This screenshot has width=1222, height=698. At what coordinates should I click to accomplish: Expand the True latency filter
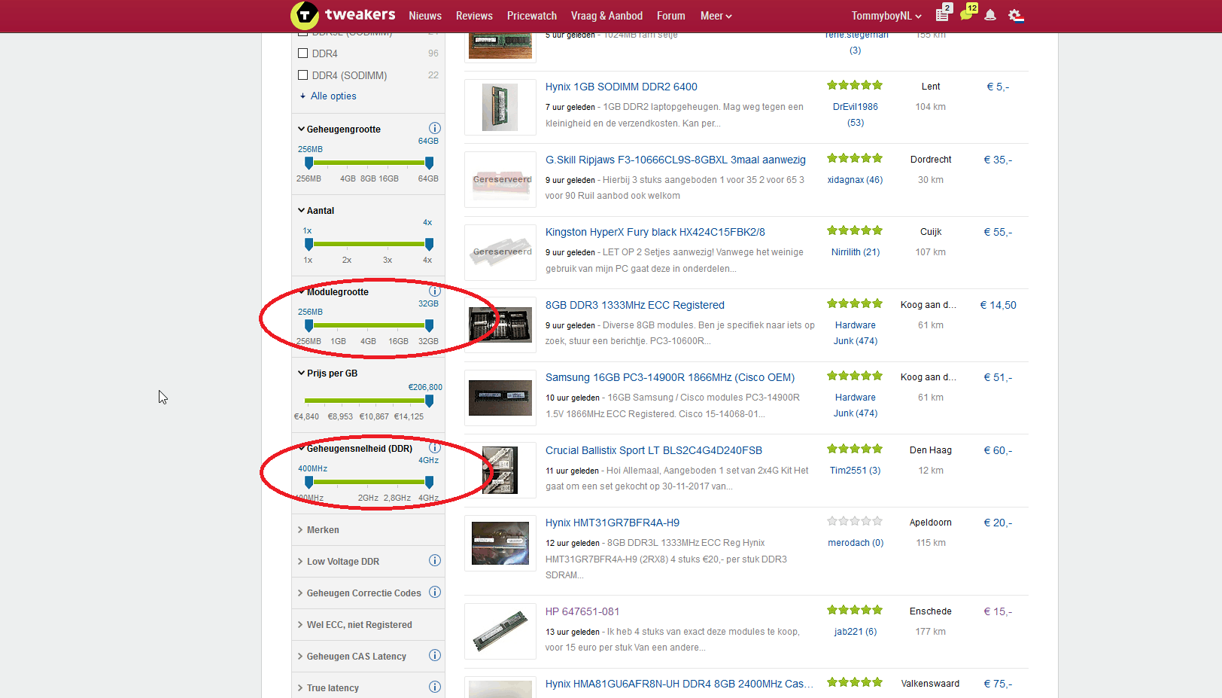click(x=328, y=688)
